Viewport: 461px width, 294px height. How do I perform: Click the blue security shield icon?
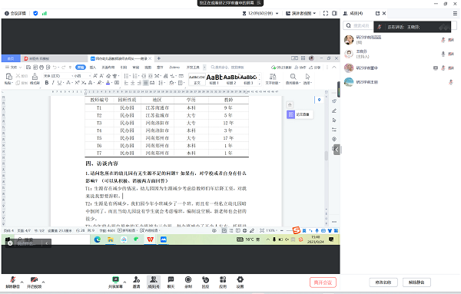(x=35, y=13)
